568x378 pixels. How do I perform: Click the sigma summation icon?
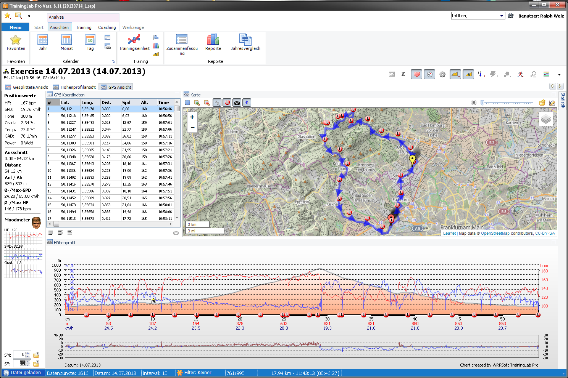pyautogui.click(x=403, y=74)
